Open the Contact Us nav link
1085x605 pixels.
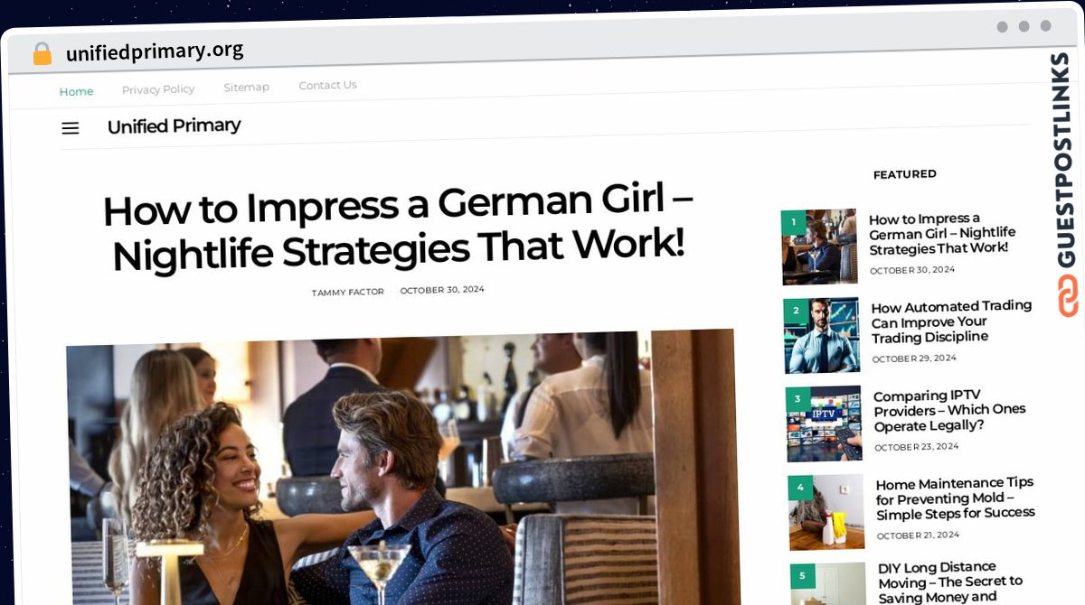[x=327, y=85]
